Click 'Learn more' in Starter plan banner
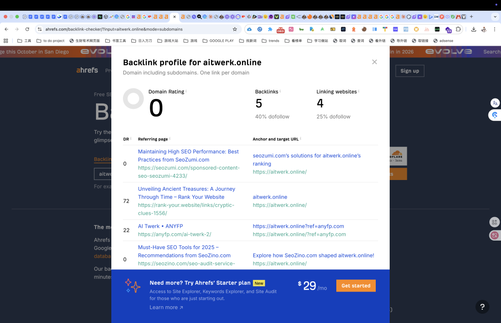The image size is (501, 323). [x=166, y=307]
